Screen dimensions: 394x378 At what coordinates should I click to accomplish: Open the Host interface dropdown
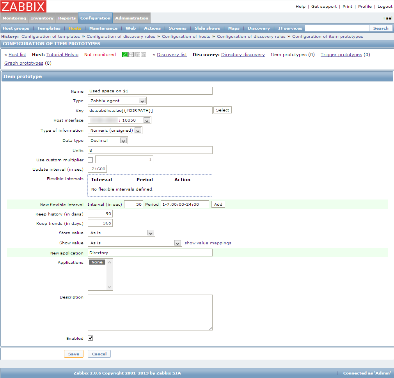[x=119, y=120]
